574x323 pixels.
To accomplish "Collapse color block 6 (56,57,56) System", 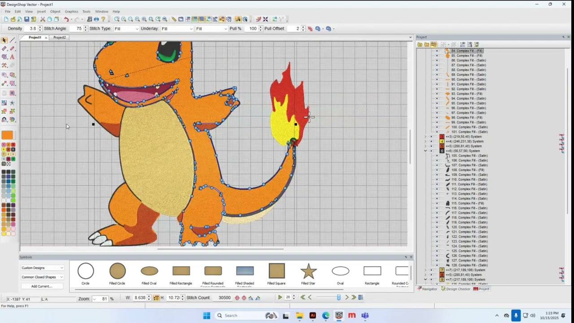I will pyautogui.click(x=425, y=151).
